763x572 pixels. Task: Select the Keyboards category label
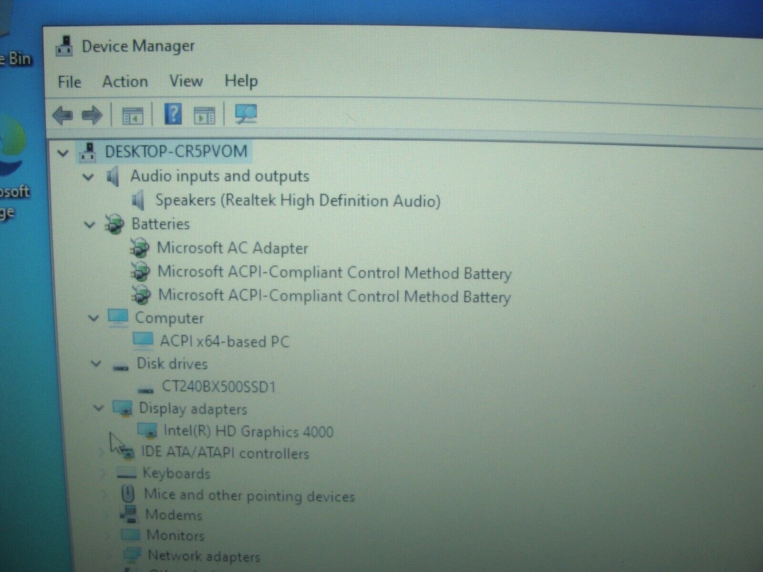point(176,473)
